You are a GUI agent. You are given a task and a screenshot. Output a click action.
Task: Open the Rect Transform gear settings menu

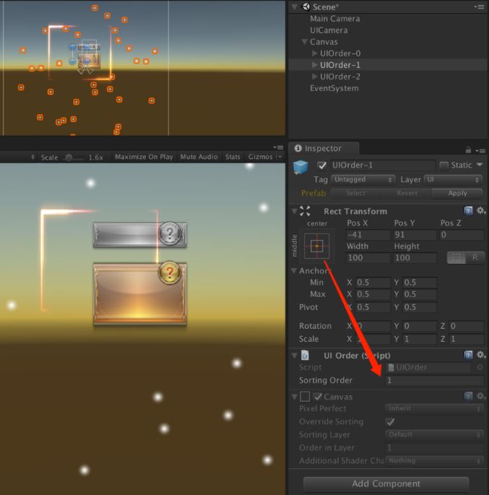point(480,211)
